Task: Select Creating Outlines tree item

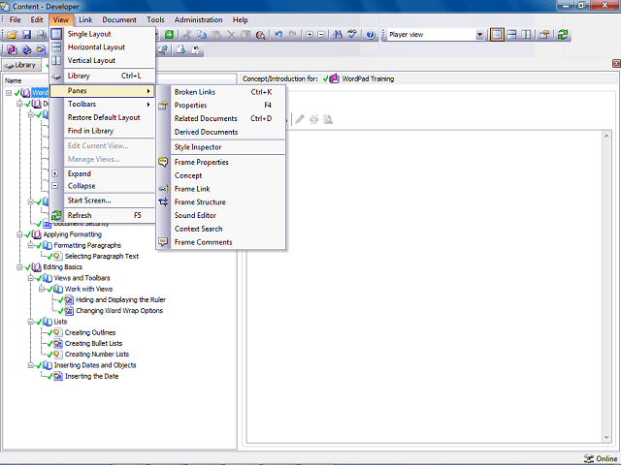Action: (90, 332)
